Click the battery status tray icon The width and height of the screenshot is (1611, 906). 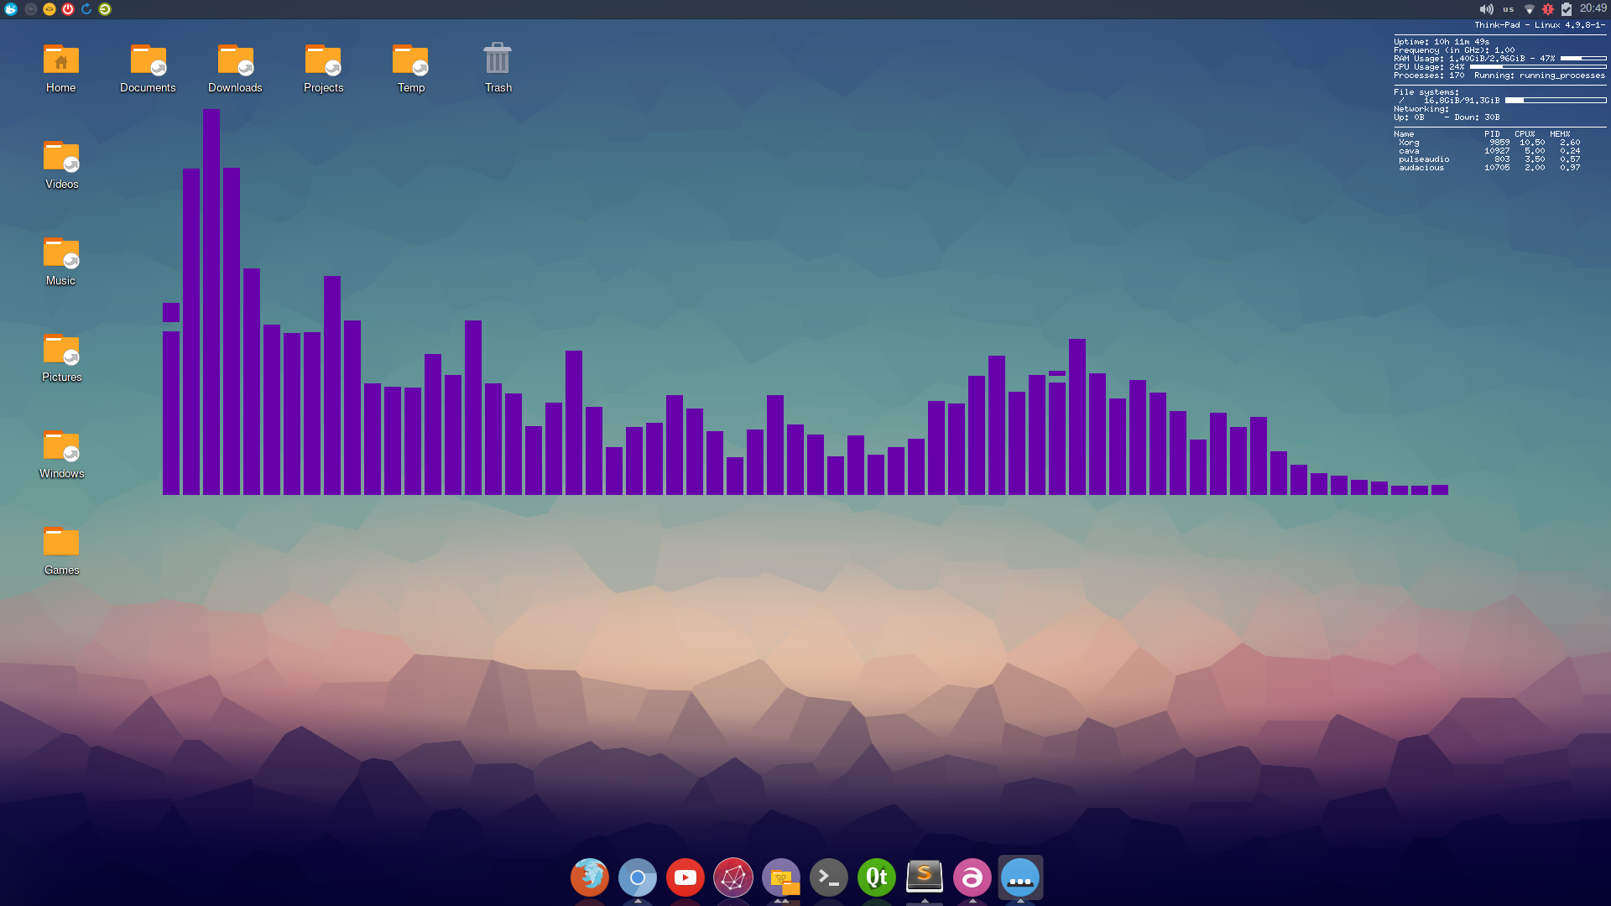pos(1567,9)
